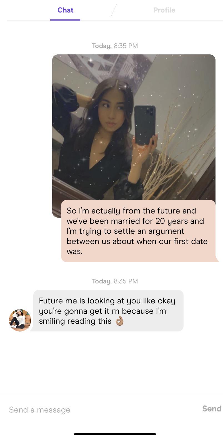
Task: Open the sent mirror selfie photo
Action: click(x=134, y=127)
